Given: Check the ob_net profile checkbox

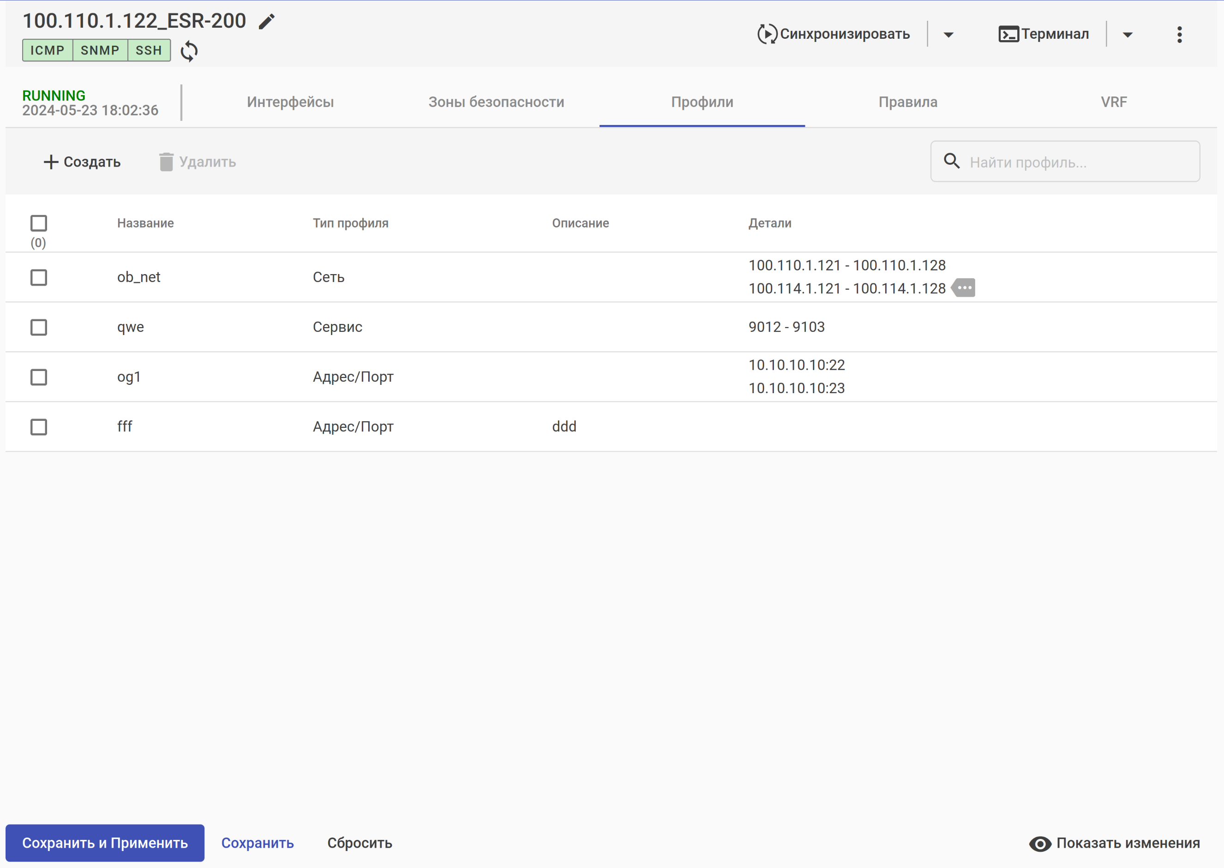Looking at the screenshot, I should pos(38,277).
